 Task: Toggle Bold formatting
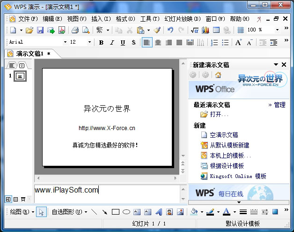point(101,43)
